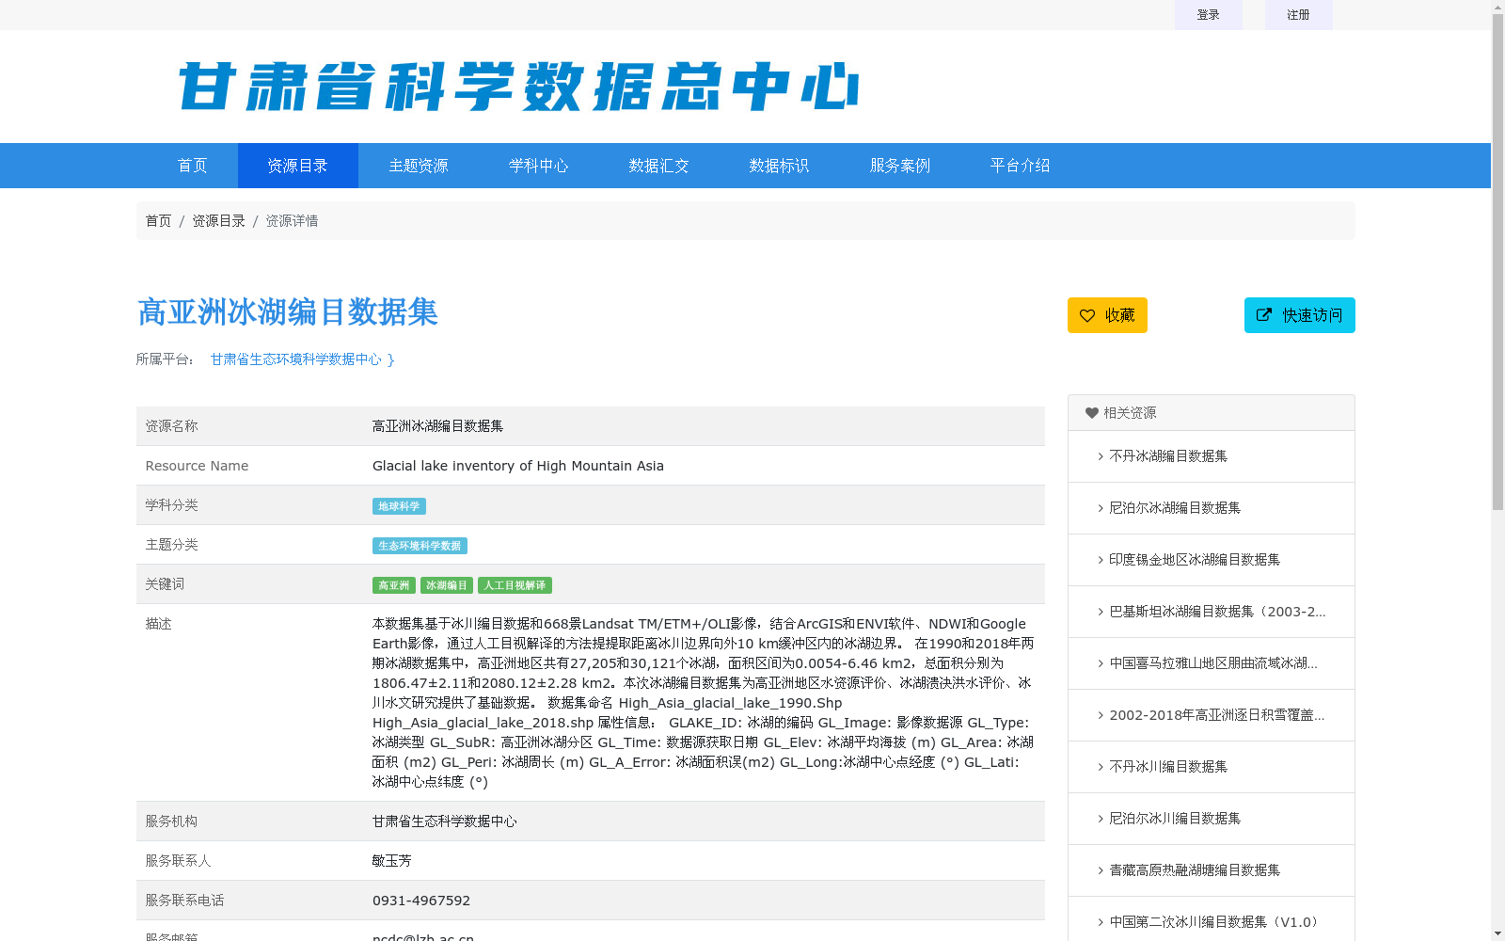Open related resource 不丹冰川编目数据集
This screenshot has height=941, width=1505.
click(x=1168, y=767)
